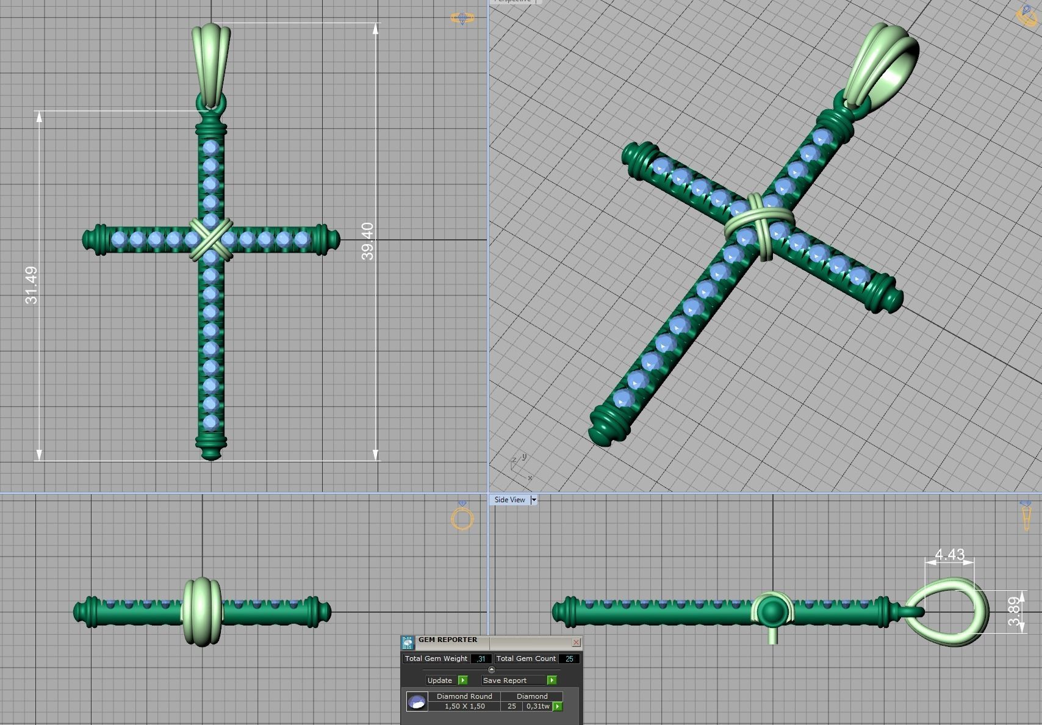Click the gem quantity cell showing 25
Image resolution: width=1042 pixels, height=725 pixels.
click(511, 706)
